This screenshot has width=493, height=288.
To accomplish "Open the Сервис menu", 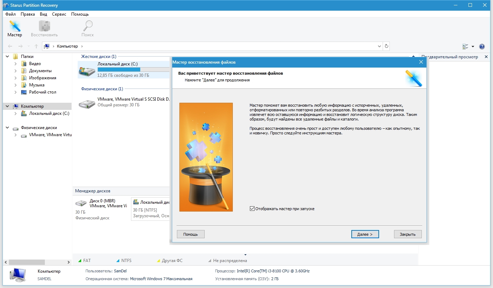I will pos(59,14).
